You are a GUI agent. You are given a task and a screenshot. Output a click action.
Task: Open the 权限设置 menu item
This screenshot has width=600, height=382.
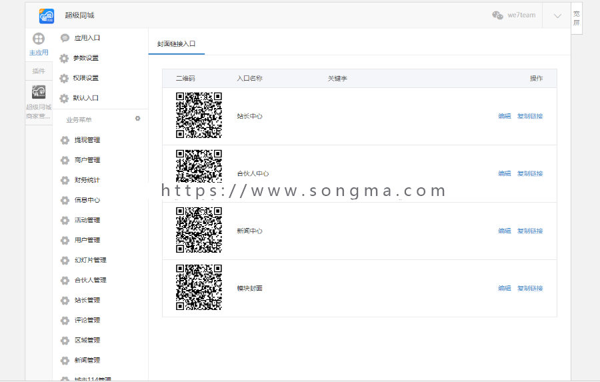coord(86,78)
